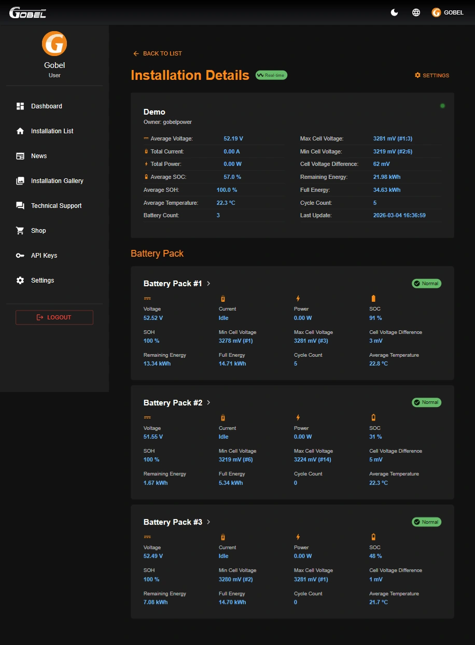
Task: Click the Normal status badge on Pack #3
Action: 426,522
